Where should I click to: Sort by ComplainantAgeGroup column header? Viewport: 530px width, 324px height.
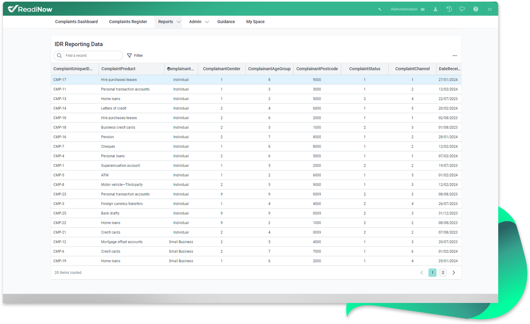click(270, 69)
